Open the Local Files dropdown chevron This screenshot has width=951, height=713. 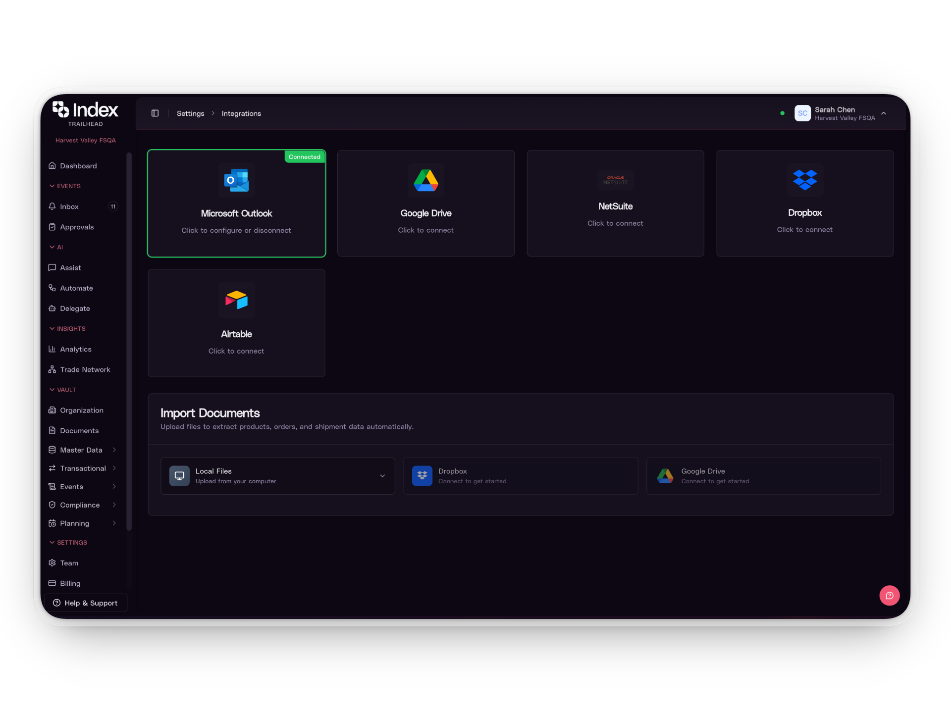(x=382, y=475)
